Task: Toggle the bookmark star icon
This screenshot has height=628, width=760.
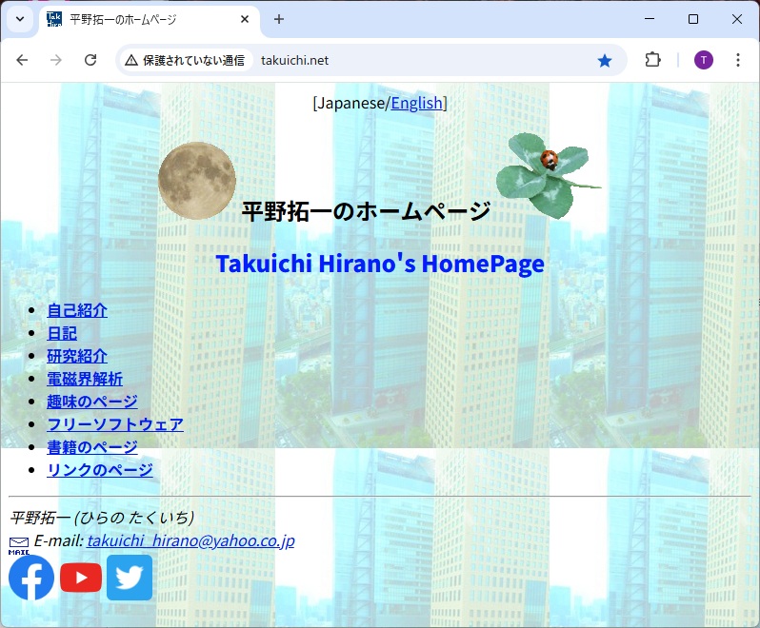Action: pos(605,61)
